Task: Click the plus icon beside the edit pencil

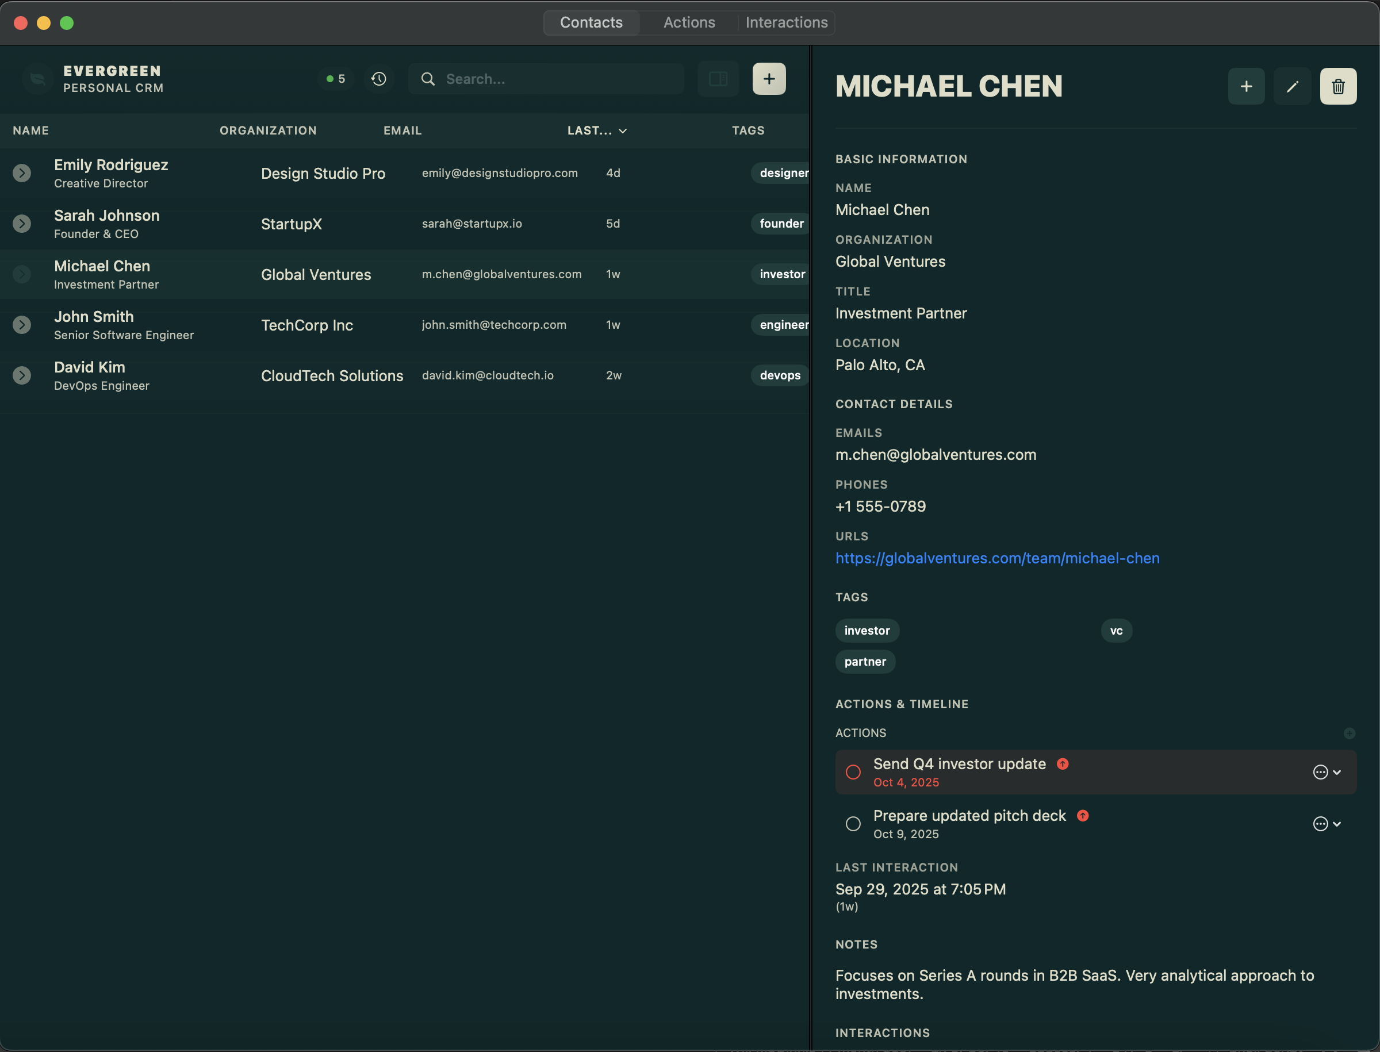Action: 1246,86
